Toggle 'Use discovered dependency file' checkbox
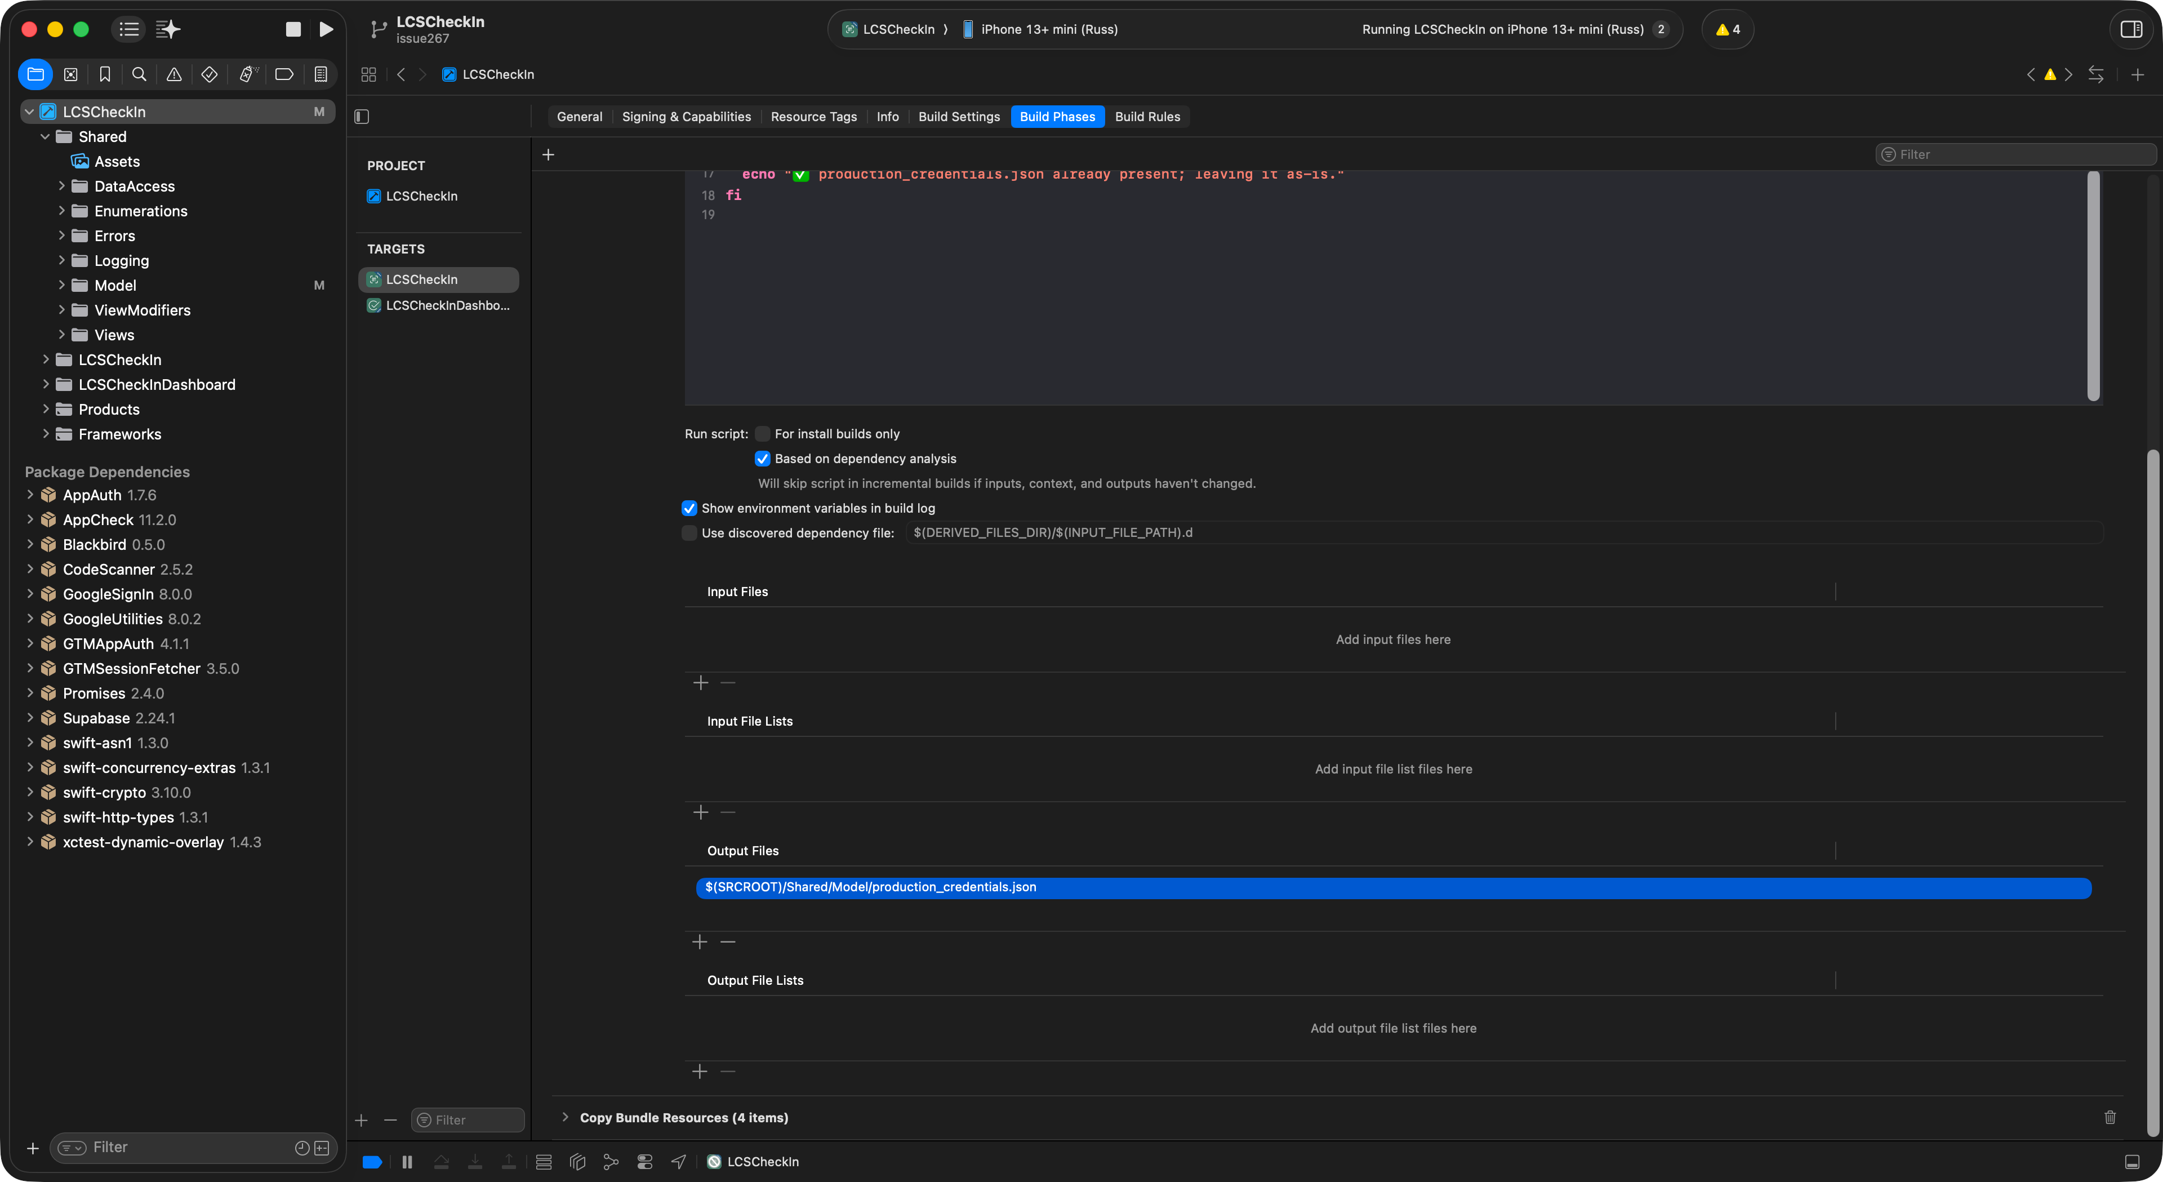2163x1182 pixels. point(689,534)
